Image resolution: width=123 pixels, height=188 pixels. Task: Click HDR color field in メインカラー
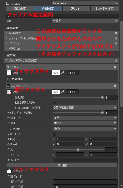(x=56, y=73)
